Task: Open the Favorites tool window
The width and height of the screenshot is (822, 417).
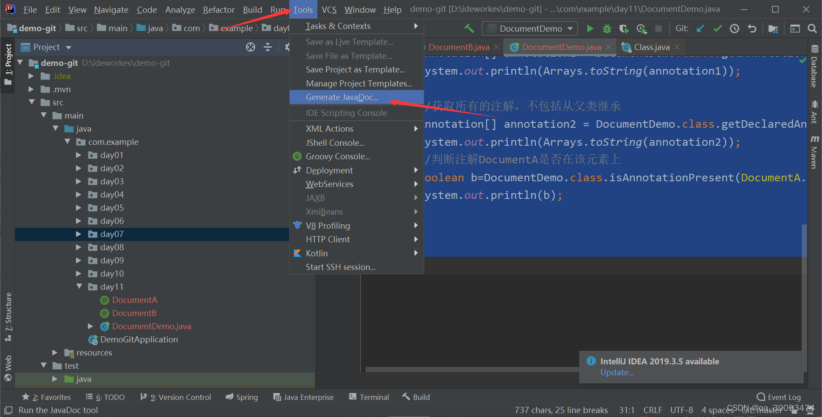Action: (47, 397)
